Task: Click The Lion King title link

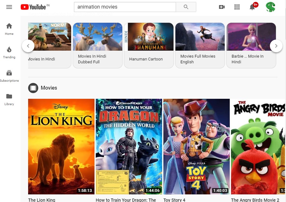Action: tap(42, 200)
